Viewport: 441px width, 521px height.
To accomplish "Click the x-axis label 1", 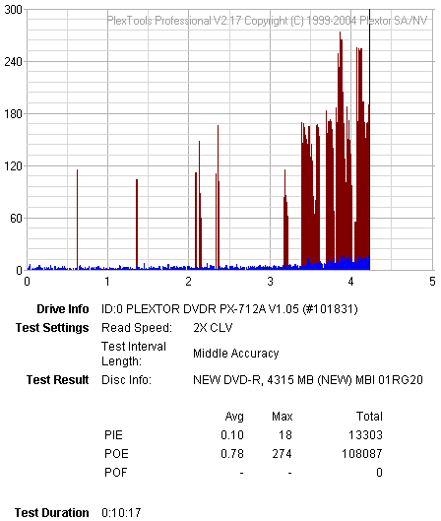I will coord(107,282).
